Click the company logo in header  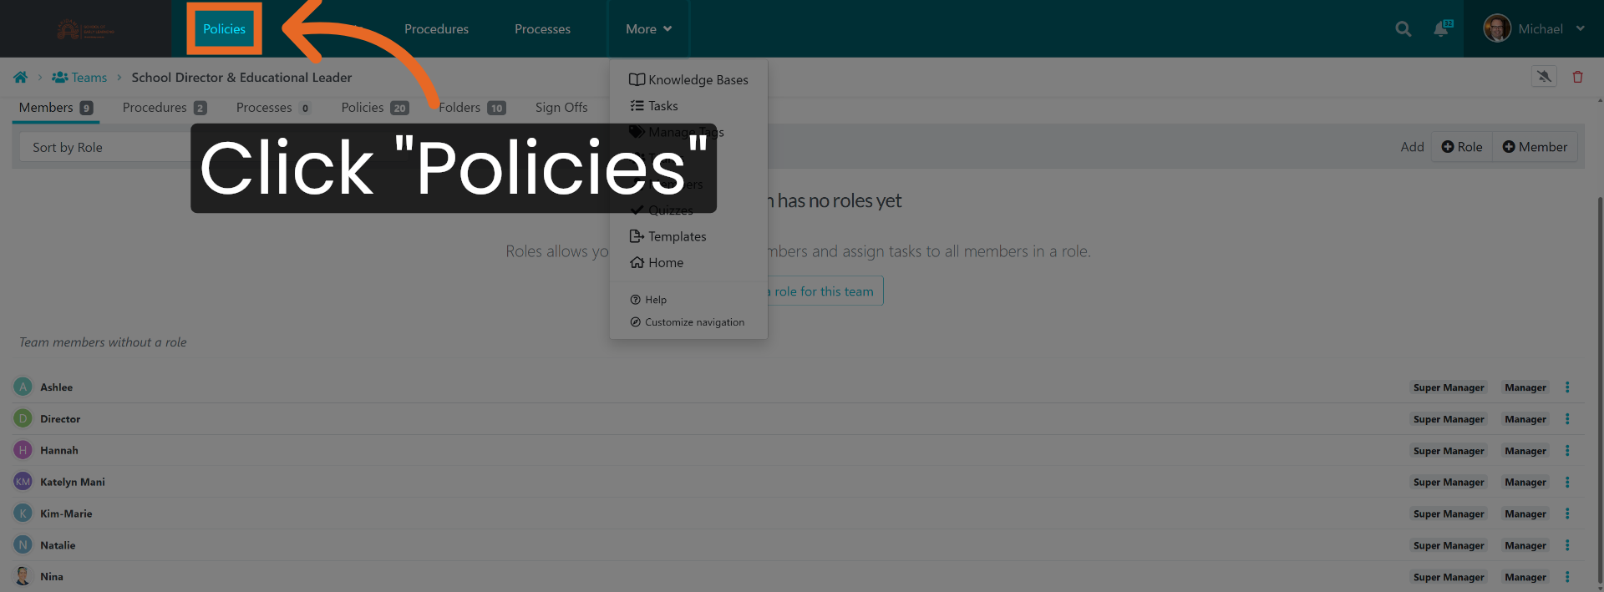tap(85, 29)
